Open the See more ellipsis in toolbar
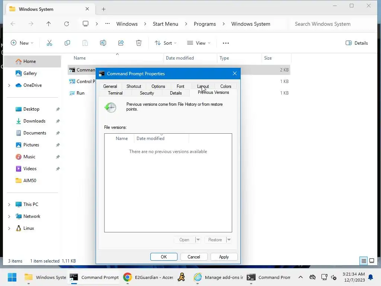The width and height of the screenshot is (381, 286). 226,43
